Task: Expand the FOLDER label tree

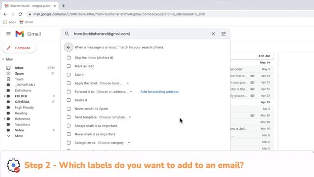Action: click(x=4, y=96)
